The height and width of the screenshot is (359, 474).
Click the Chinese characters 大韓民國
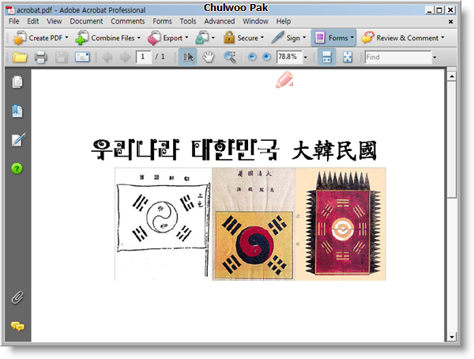334,150
